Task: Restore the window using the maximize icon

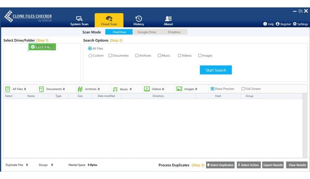Action: [x=300, y=11]
